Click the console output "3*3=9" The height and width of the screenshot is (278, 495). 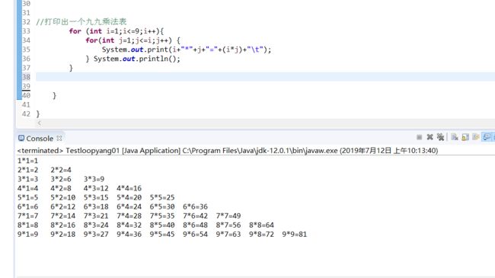[x=94, y=179]
